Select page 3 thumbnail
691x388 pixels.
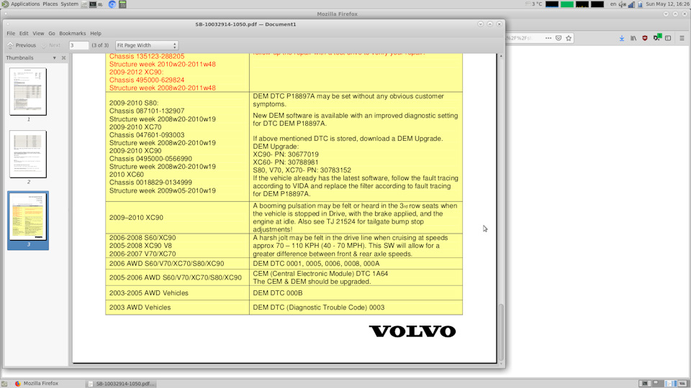[x=28, y=217]
